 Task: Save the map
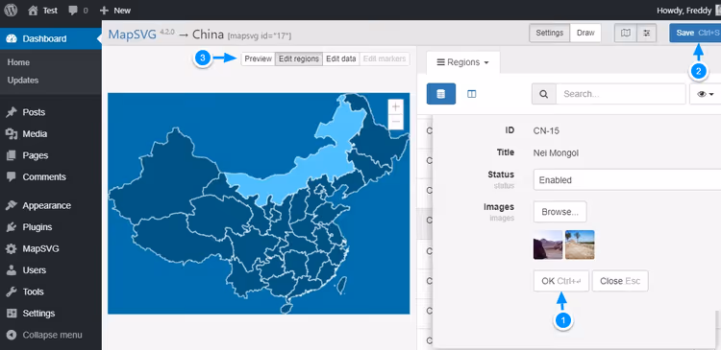695,33
